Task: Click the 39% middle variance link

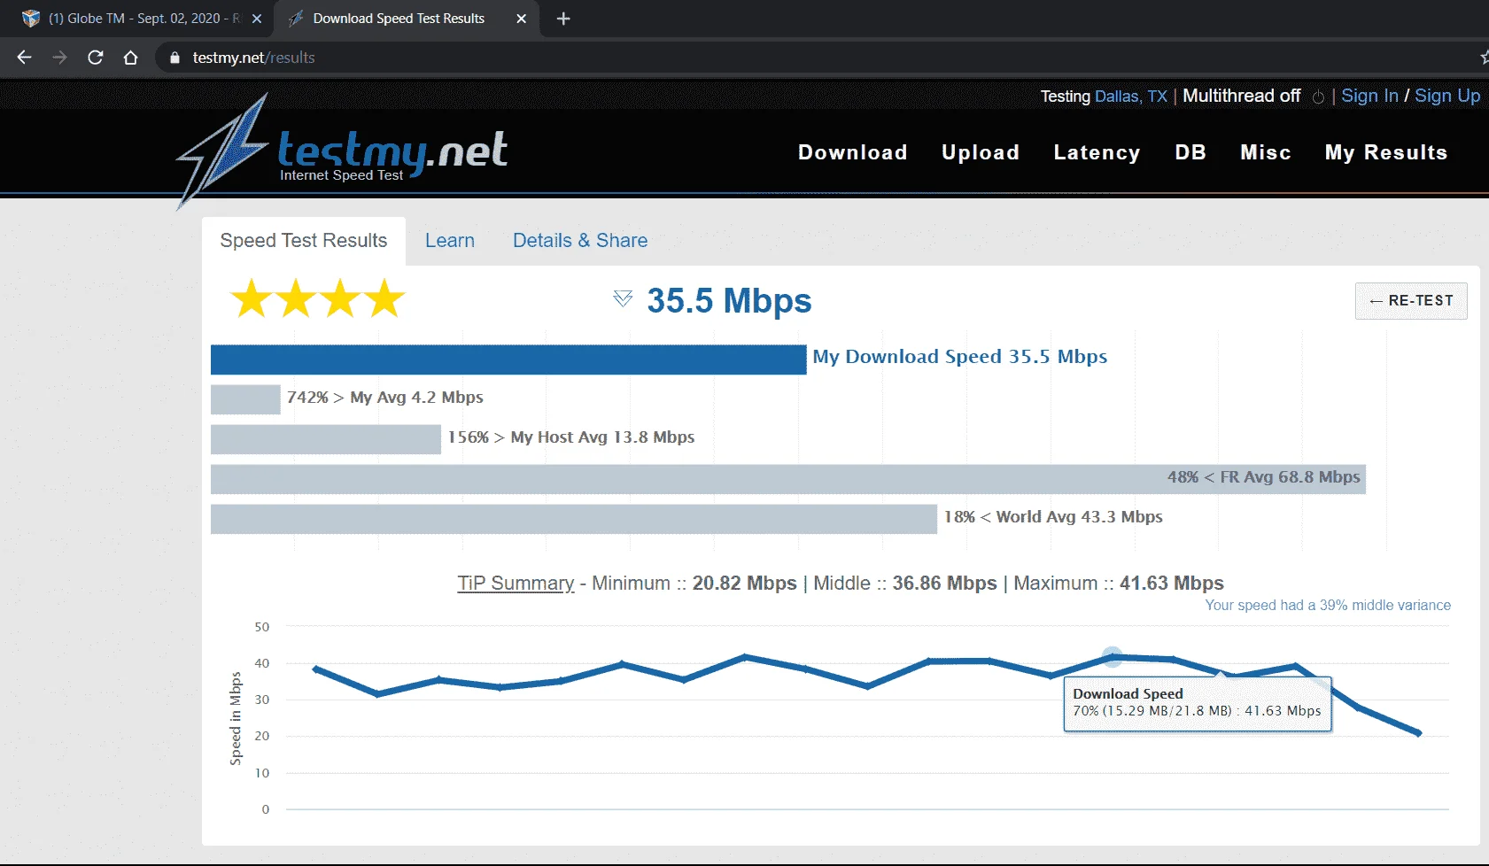Action: click(x=1328, y=606)
